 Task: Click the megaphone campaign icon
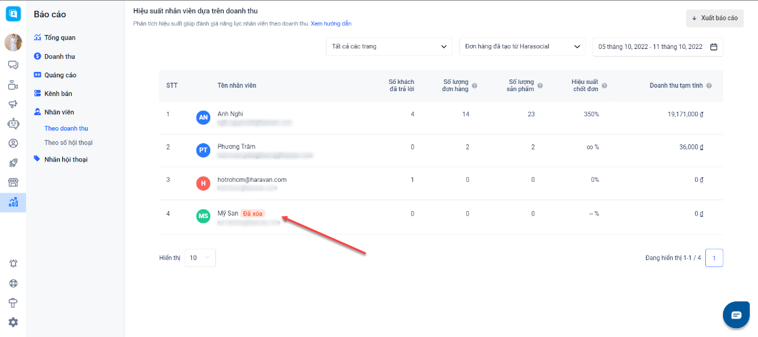point(13,104)
